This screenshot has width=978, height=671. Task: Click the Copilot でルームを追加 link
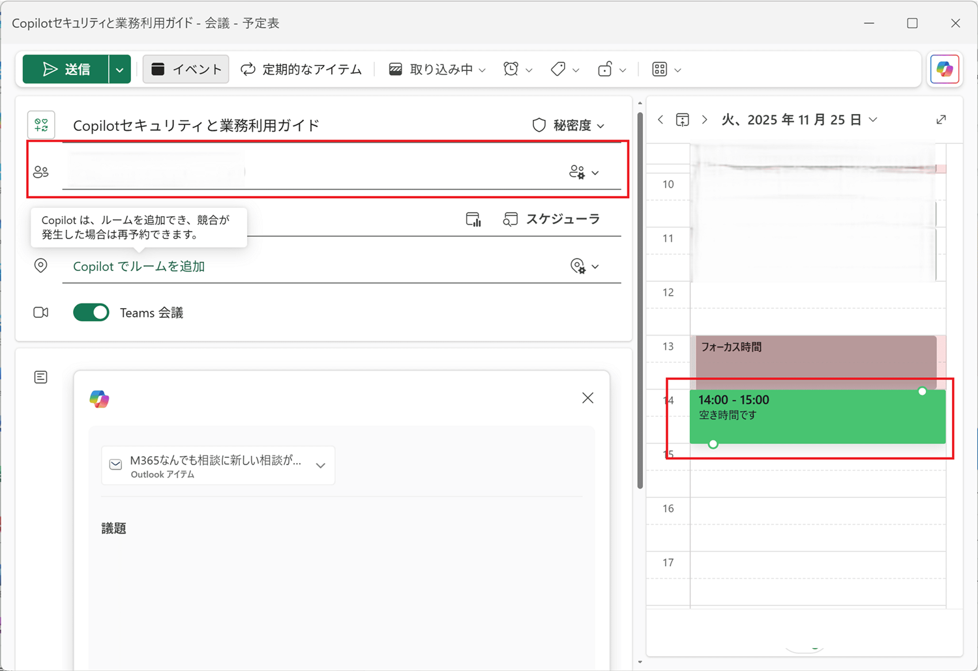pyautogui.click(x=139, y=266)
